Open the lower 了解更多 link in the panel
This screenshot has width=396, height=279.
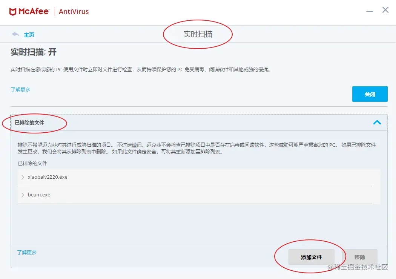[x=27, y=253]
